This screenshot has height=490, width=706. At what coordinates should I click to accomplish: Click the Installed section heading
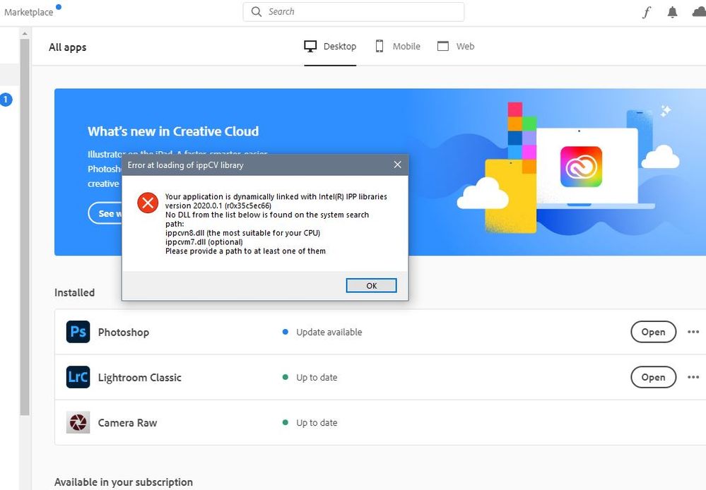point(74,292)
